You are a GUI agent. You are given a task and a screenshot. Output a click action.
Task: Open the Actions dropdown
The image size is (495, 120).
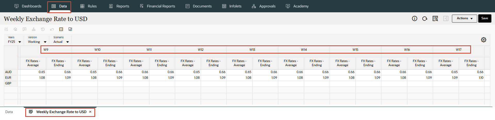[x=464, y=18]
